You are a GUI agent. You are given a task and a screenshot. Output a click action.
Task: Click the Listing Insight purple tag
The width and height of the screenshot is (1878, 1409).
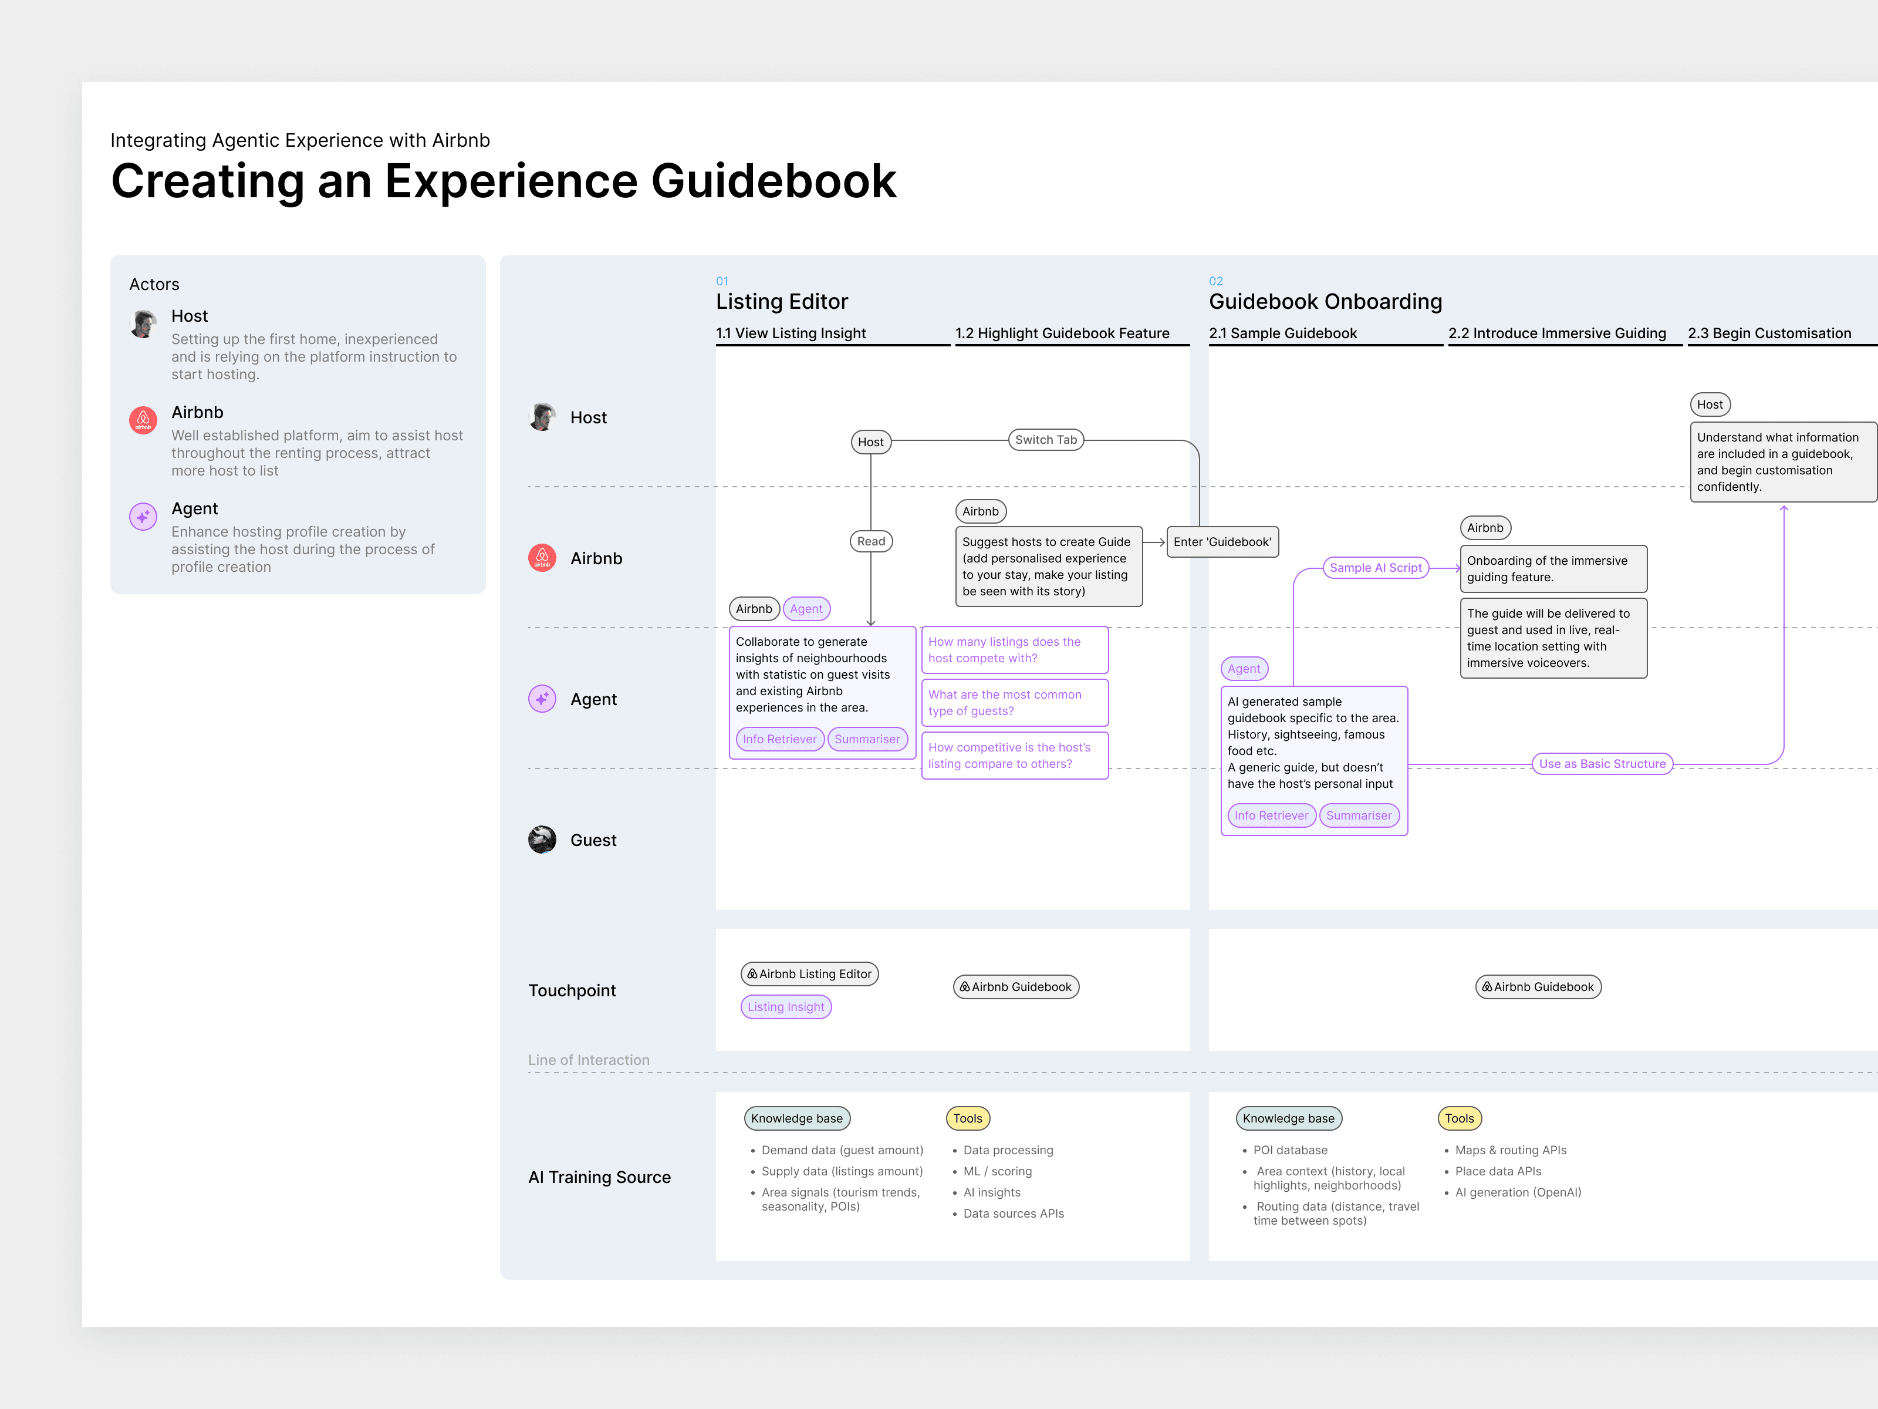785,1007
